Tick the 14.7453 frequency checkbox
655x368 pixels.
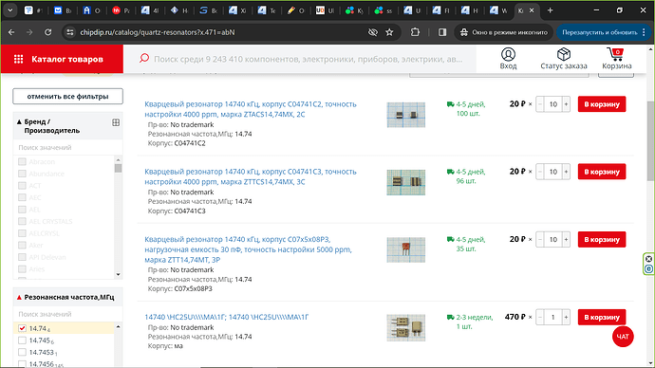click(x=22, y=353)
